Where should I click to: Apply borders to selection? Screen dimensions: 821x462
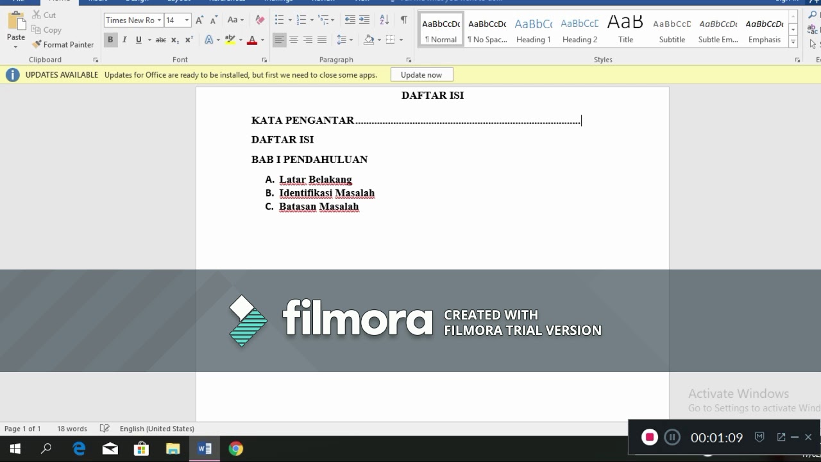click(x=391, y=40)
